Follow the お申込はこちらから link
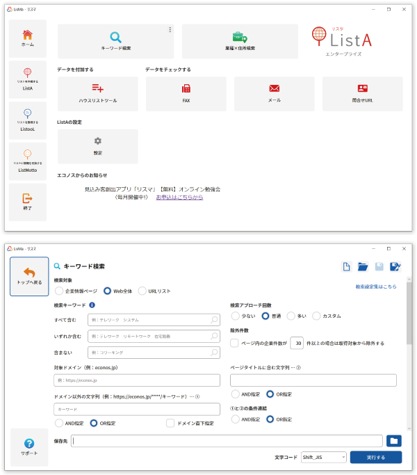Viewport: 417px width, 475px height. 179,198
